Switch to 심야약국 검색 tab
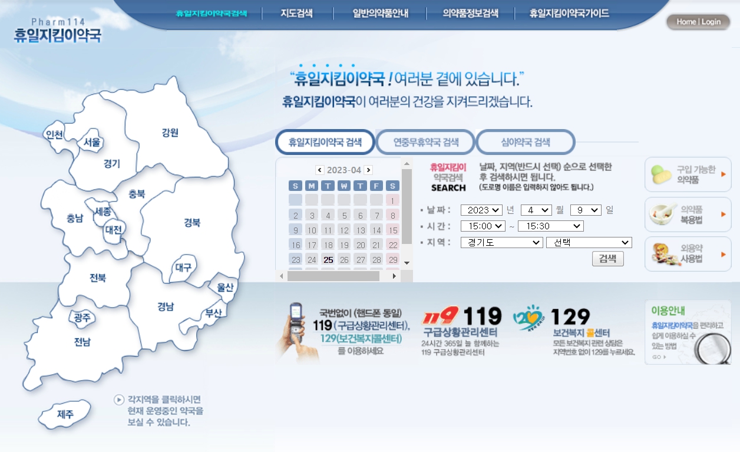The height and width of the screenshot is (452, 740). tap(526, 142)
